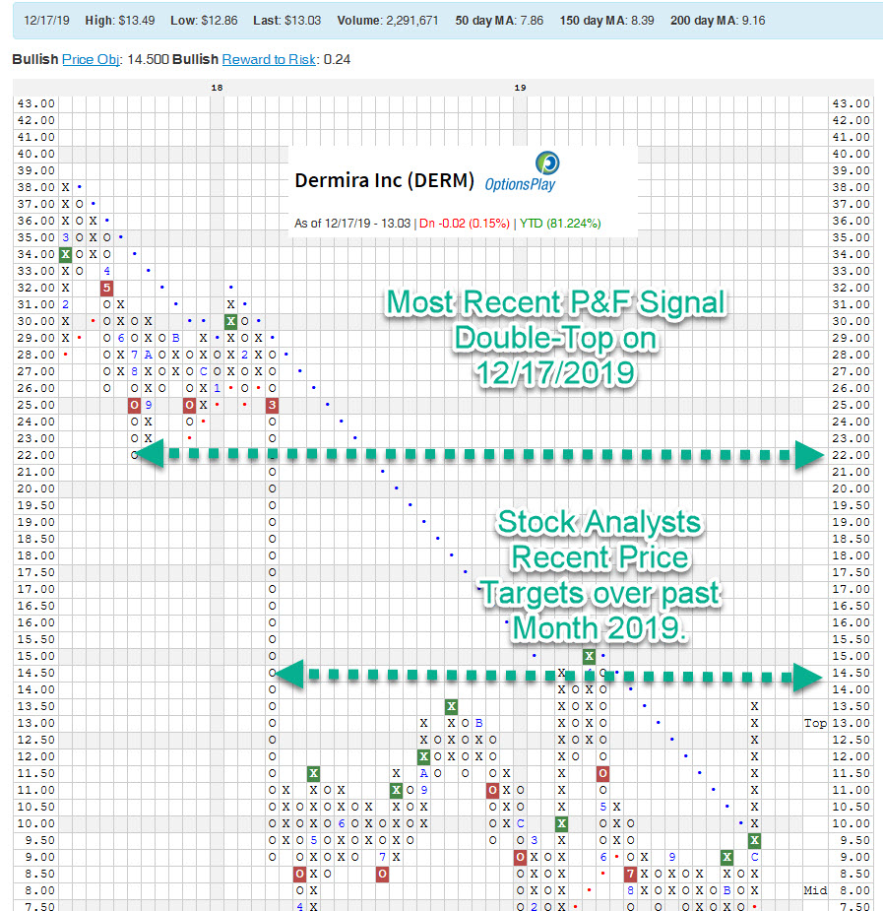Select the date 12/17/19 in header
The width and height of the screenshot is (883, 911).
[x=46, y=21]
